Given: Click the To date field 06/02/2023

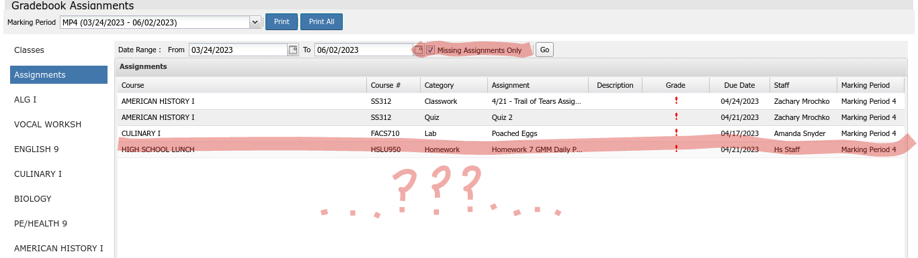Looking at the screenshot, I should 364,50.
